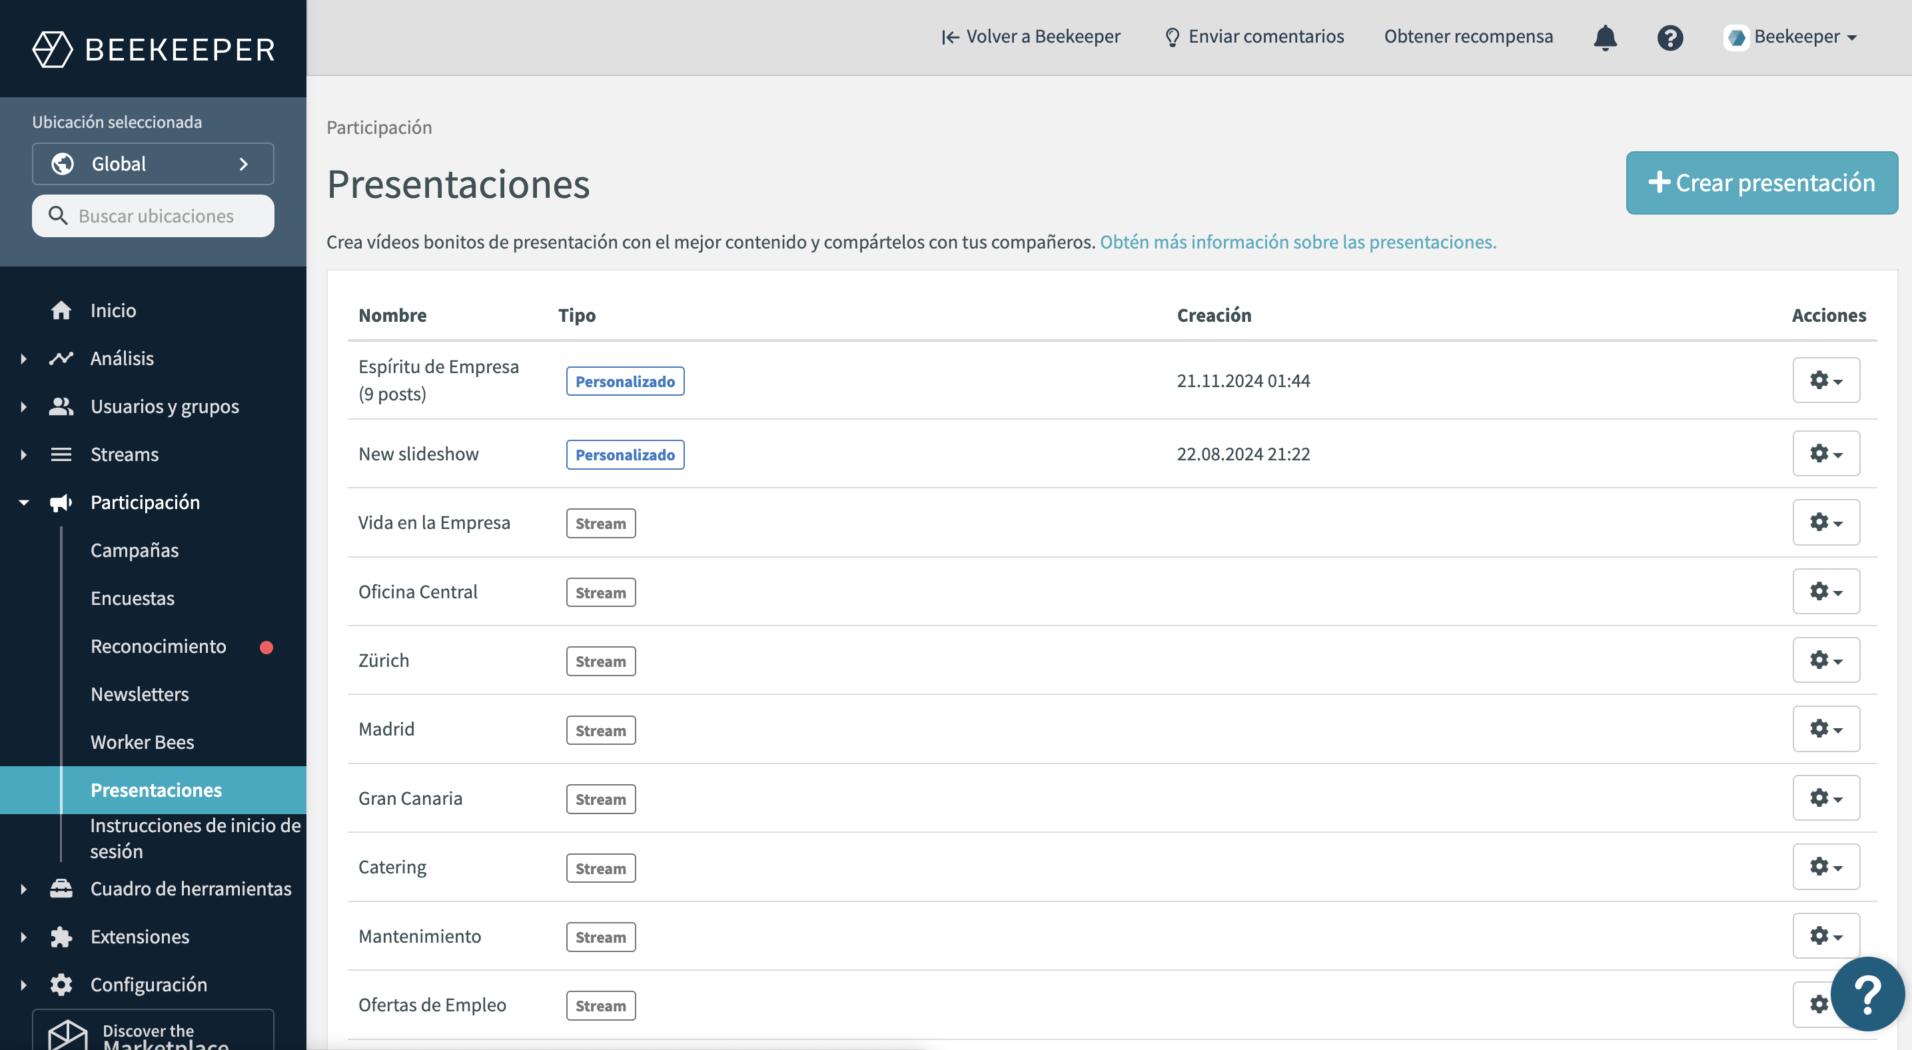Screen dimensions: 1912x1050
Task: Open actions gear for Catering
Action: pos(1826,867)
